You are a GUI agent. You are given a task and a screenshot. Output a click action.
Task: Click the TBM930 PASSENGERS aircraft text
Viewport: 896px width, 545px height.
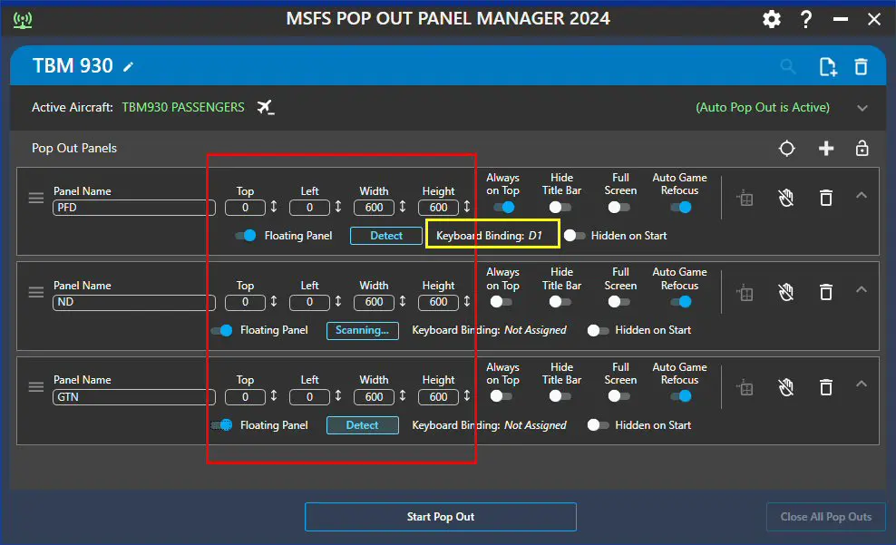[x=183, y=107]
